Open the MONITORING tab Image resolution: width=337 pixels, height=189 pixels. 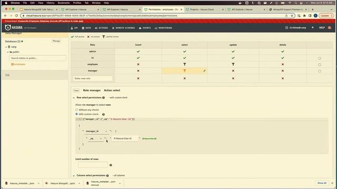point(163,28)
